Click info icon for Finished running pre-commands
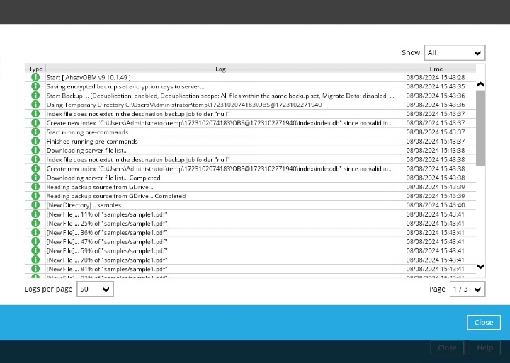The image size is (510, 363). point(35,142)
